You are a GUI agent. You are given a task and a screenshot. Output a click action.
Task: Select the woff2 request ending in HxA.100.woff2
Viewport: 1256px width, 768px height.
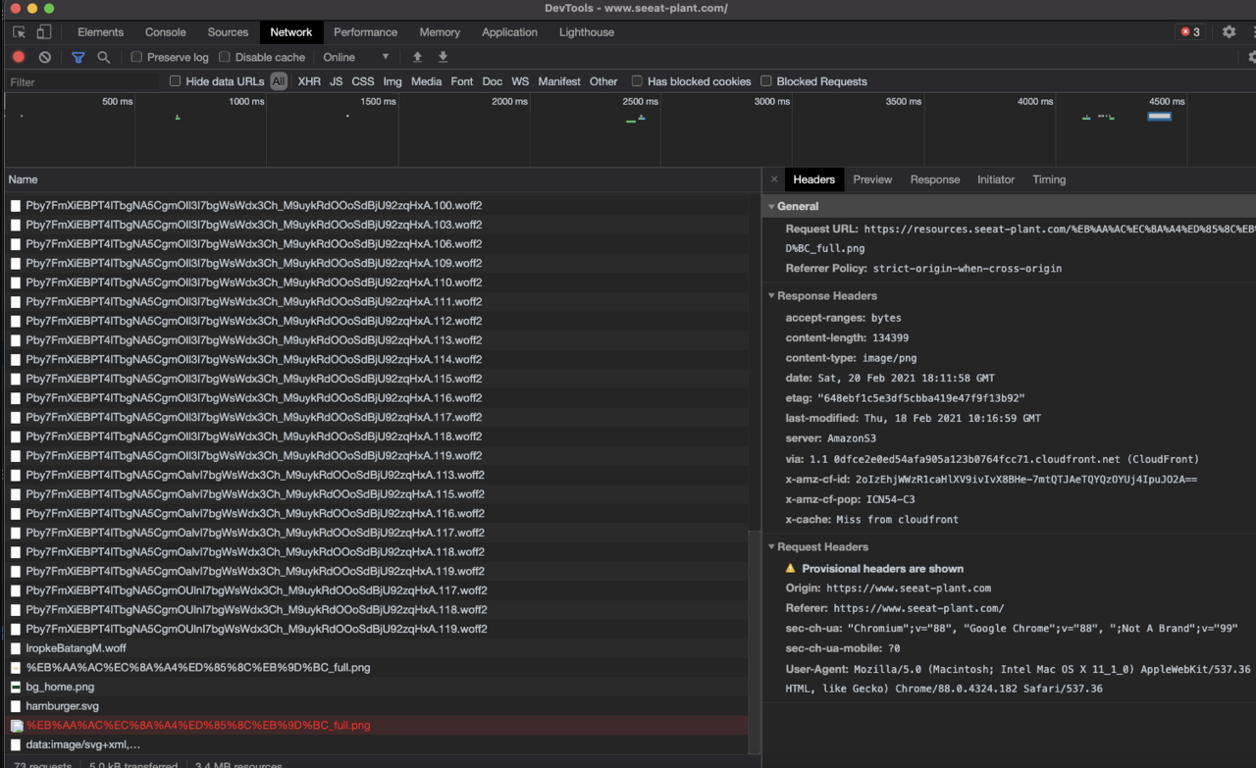click(376, 206)
